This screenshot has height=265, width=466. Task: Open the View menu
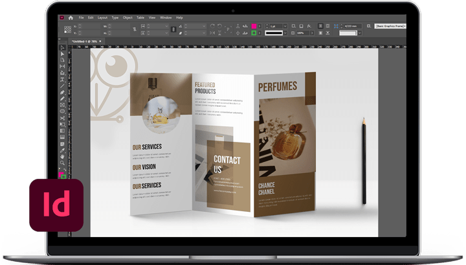click(x=152, y=18)
